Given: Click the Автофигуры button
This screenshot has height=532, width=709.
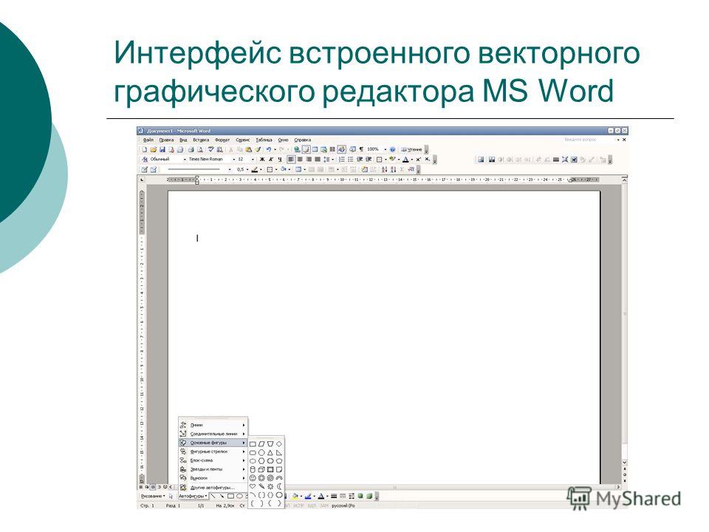Looking at the screenshot, I should pos(193,497).
